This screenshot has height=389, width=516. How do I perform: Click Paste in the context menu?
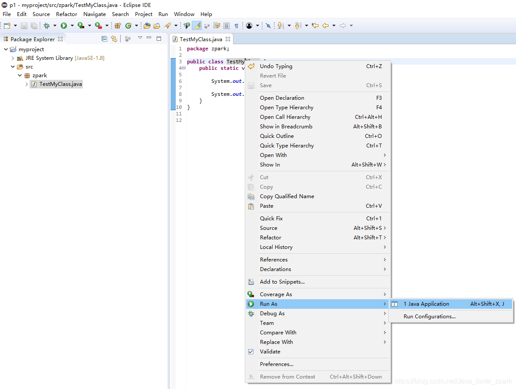coord(318,206)
